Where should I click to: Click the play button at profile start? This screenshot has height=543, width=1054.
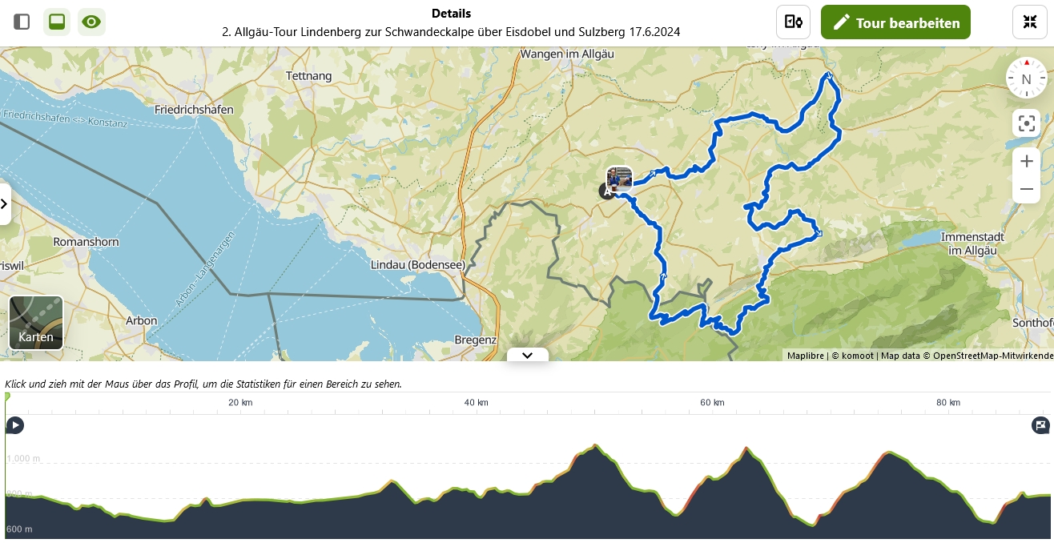click(x=14, y=425)
